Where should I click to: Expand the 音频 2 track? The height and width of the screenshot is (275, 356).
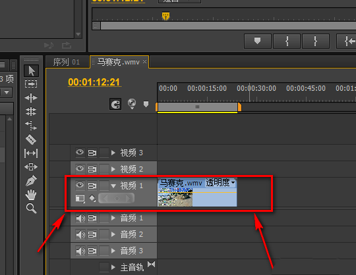point(113,234)
